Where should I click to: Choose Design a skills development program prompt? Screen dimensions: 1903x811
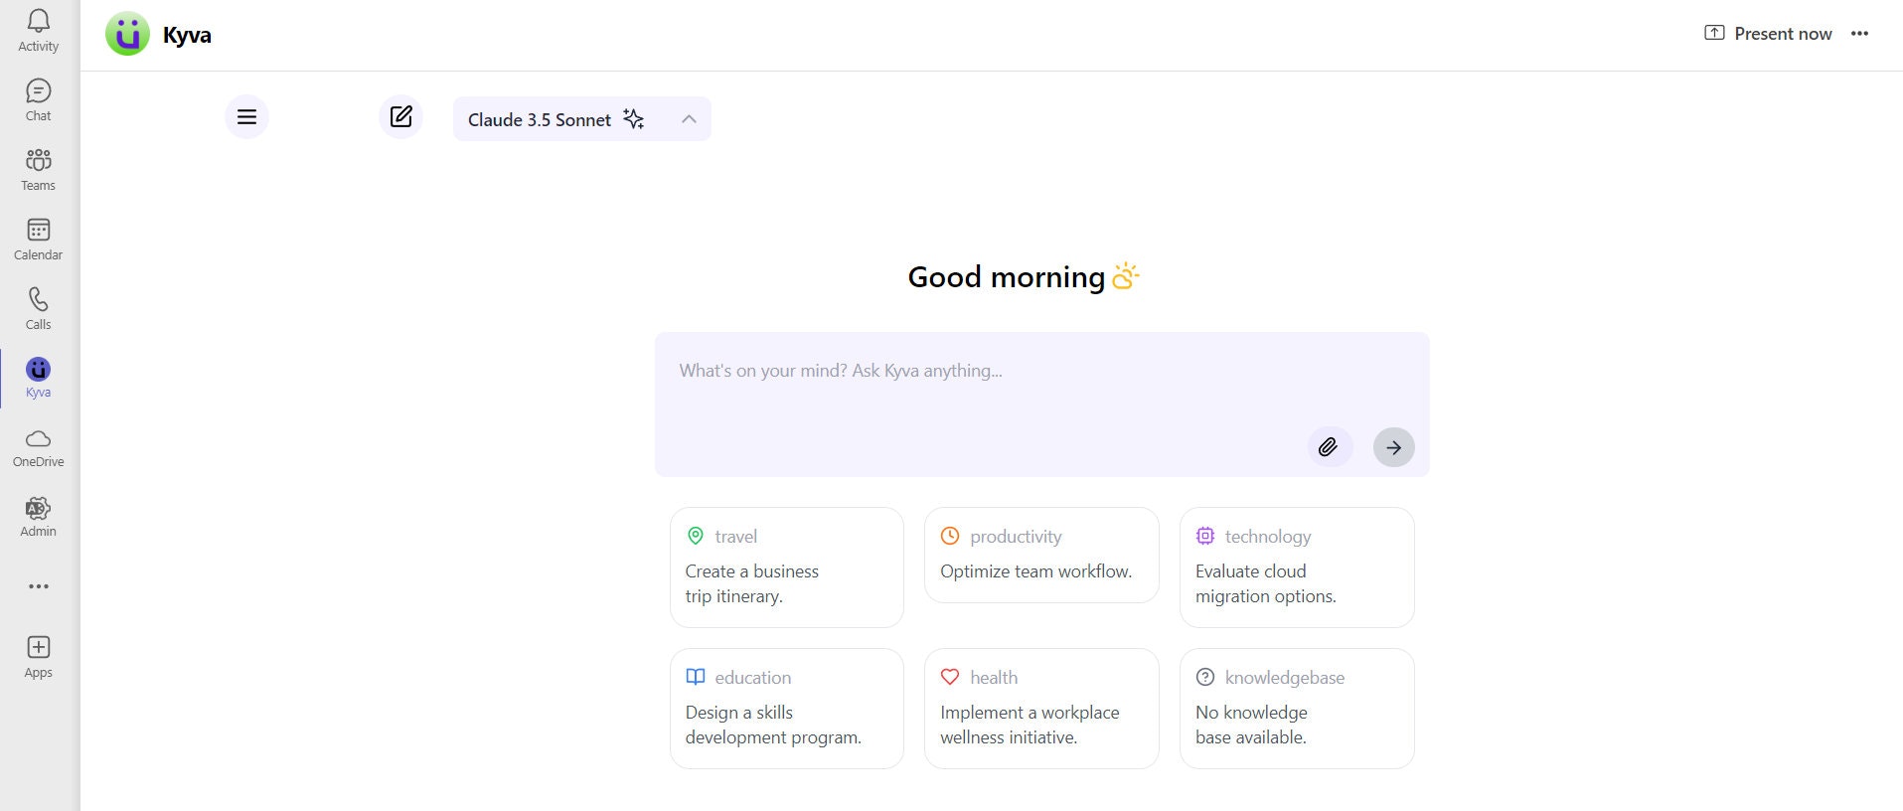pyautogui.click(x=787, y=709)
